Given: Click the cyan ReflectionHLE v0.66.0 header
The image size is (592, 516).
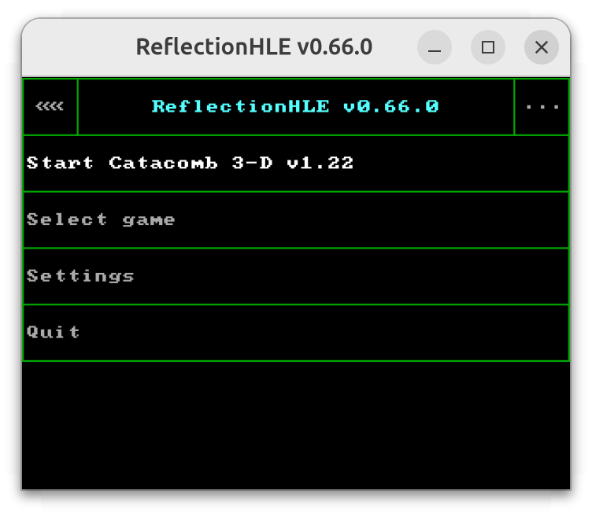Looking at the screenshot, I should click(x=295, y=107).
